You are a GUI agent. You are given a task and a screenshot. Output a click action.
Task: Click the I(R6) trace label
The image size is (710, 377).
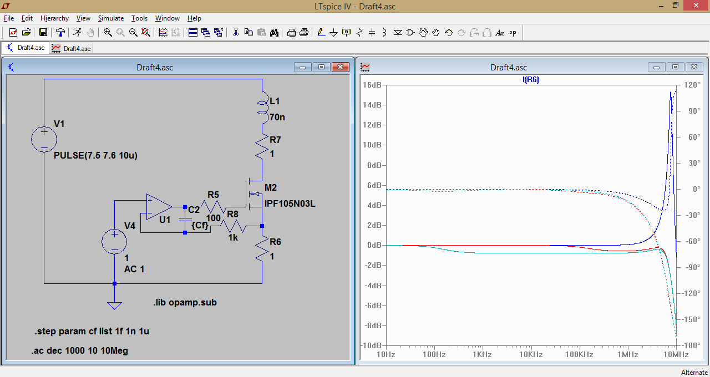531,80
